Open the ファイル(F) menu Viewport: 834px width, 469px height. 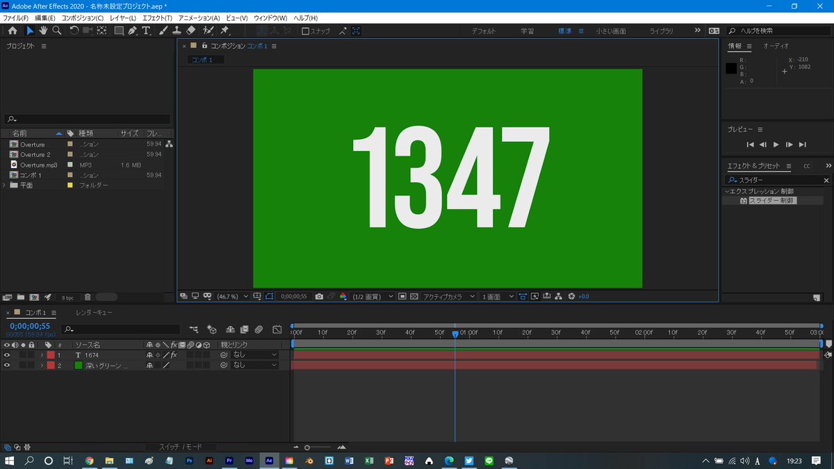[x=16, y=17]
